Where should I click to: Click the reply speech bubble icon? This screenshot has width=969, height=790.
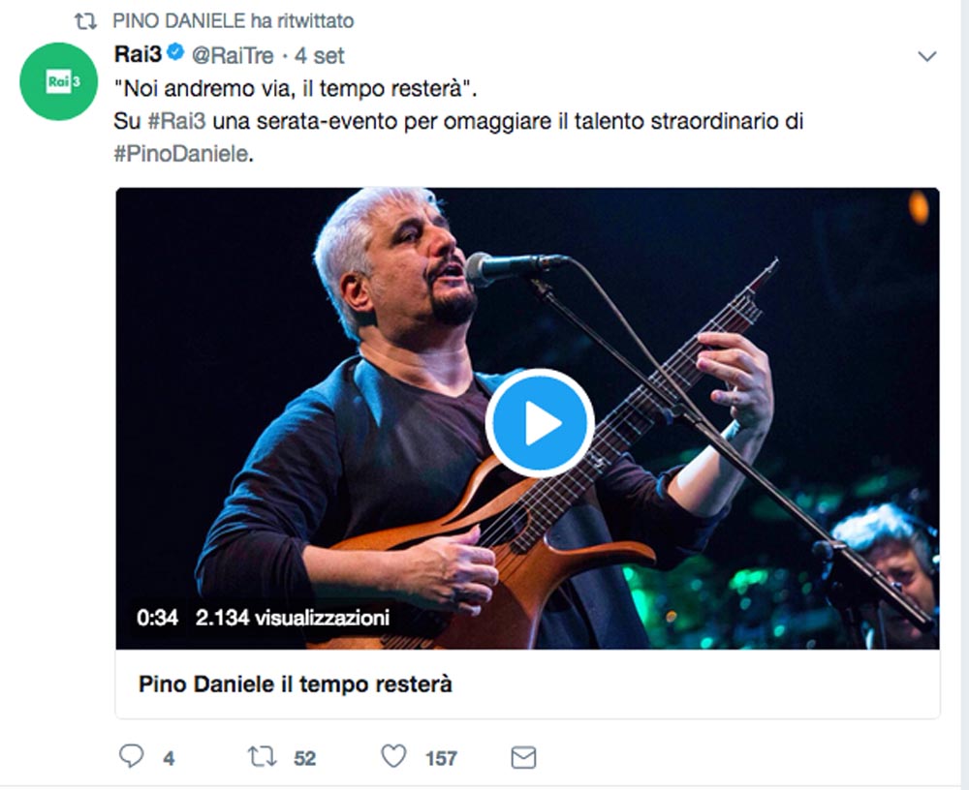click(131, 757)
